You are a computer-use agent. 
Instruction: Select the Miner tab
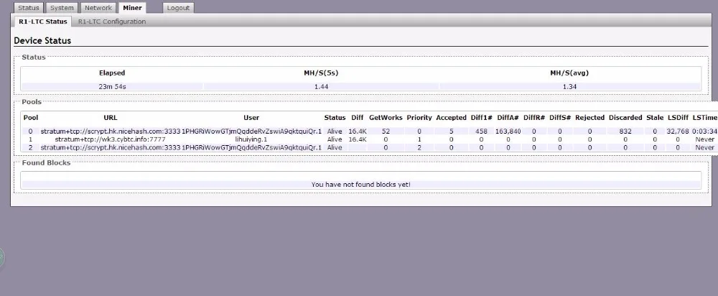tap(132, 8)
